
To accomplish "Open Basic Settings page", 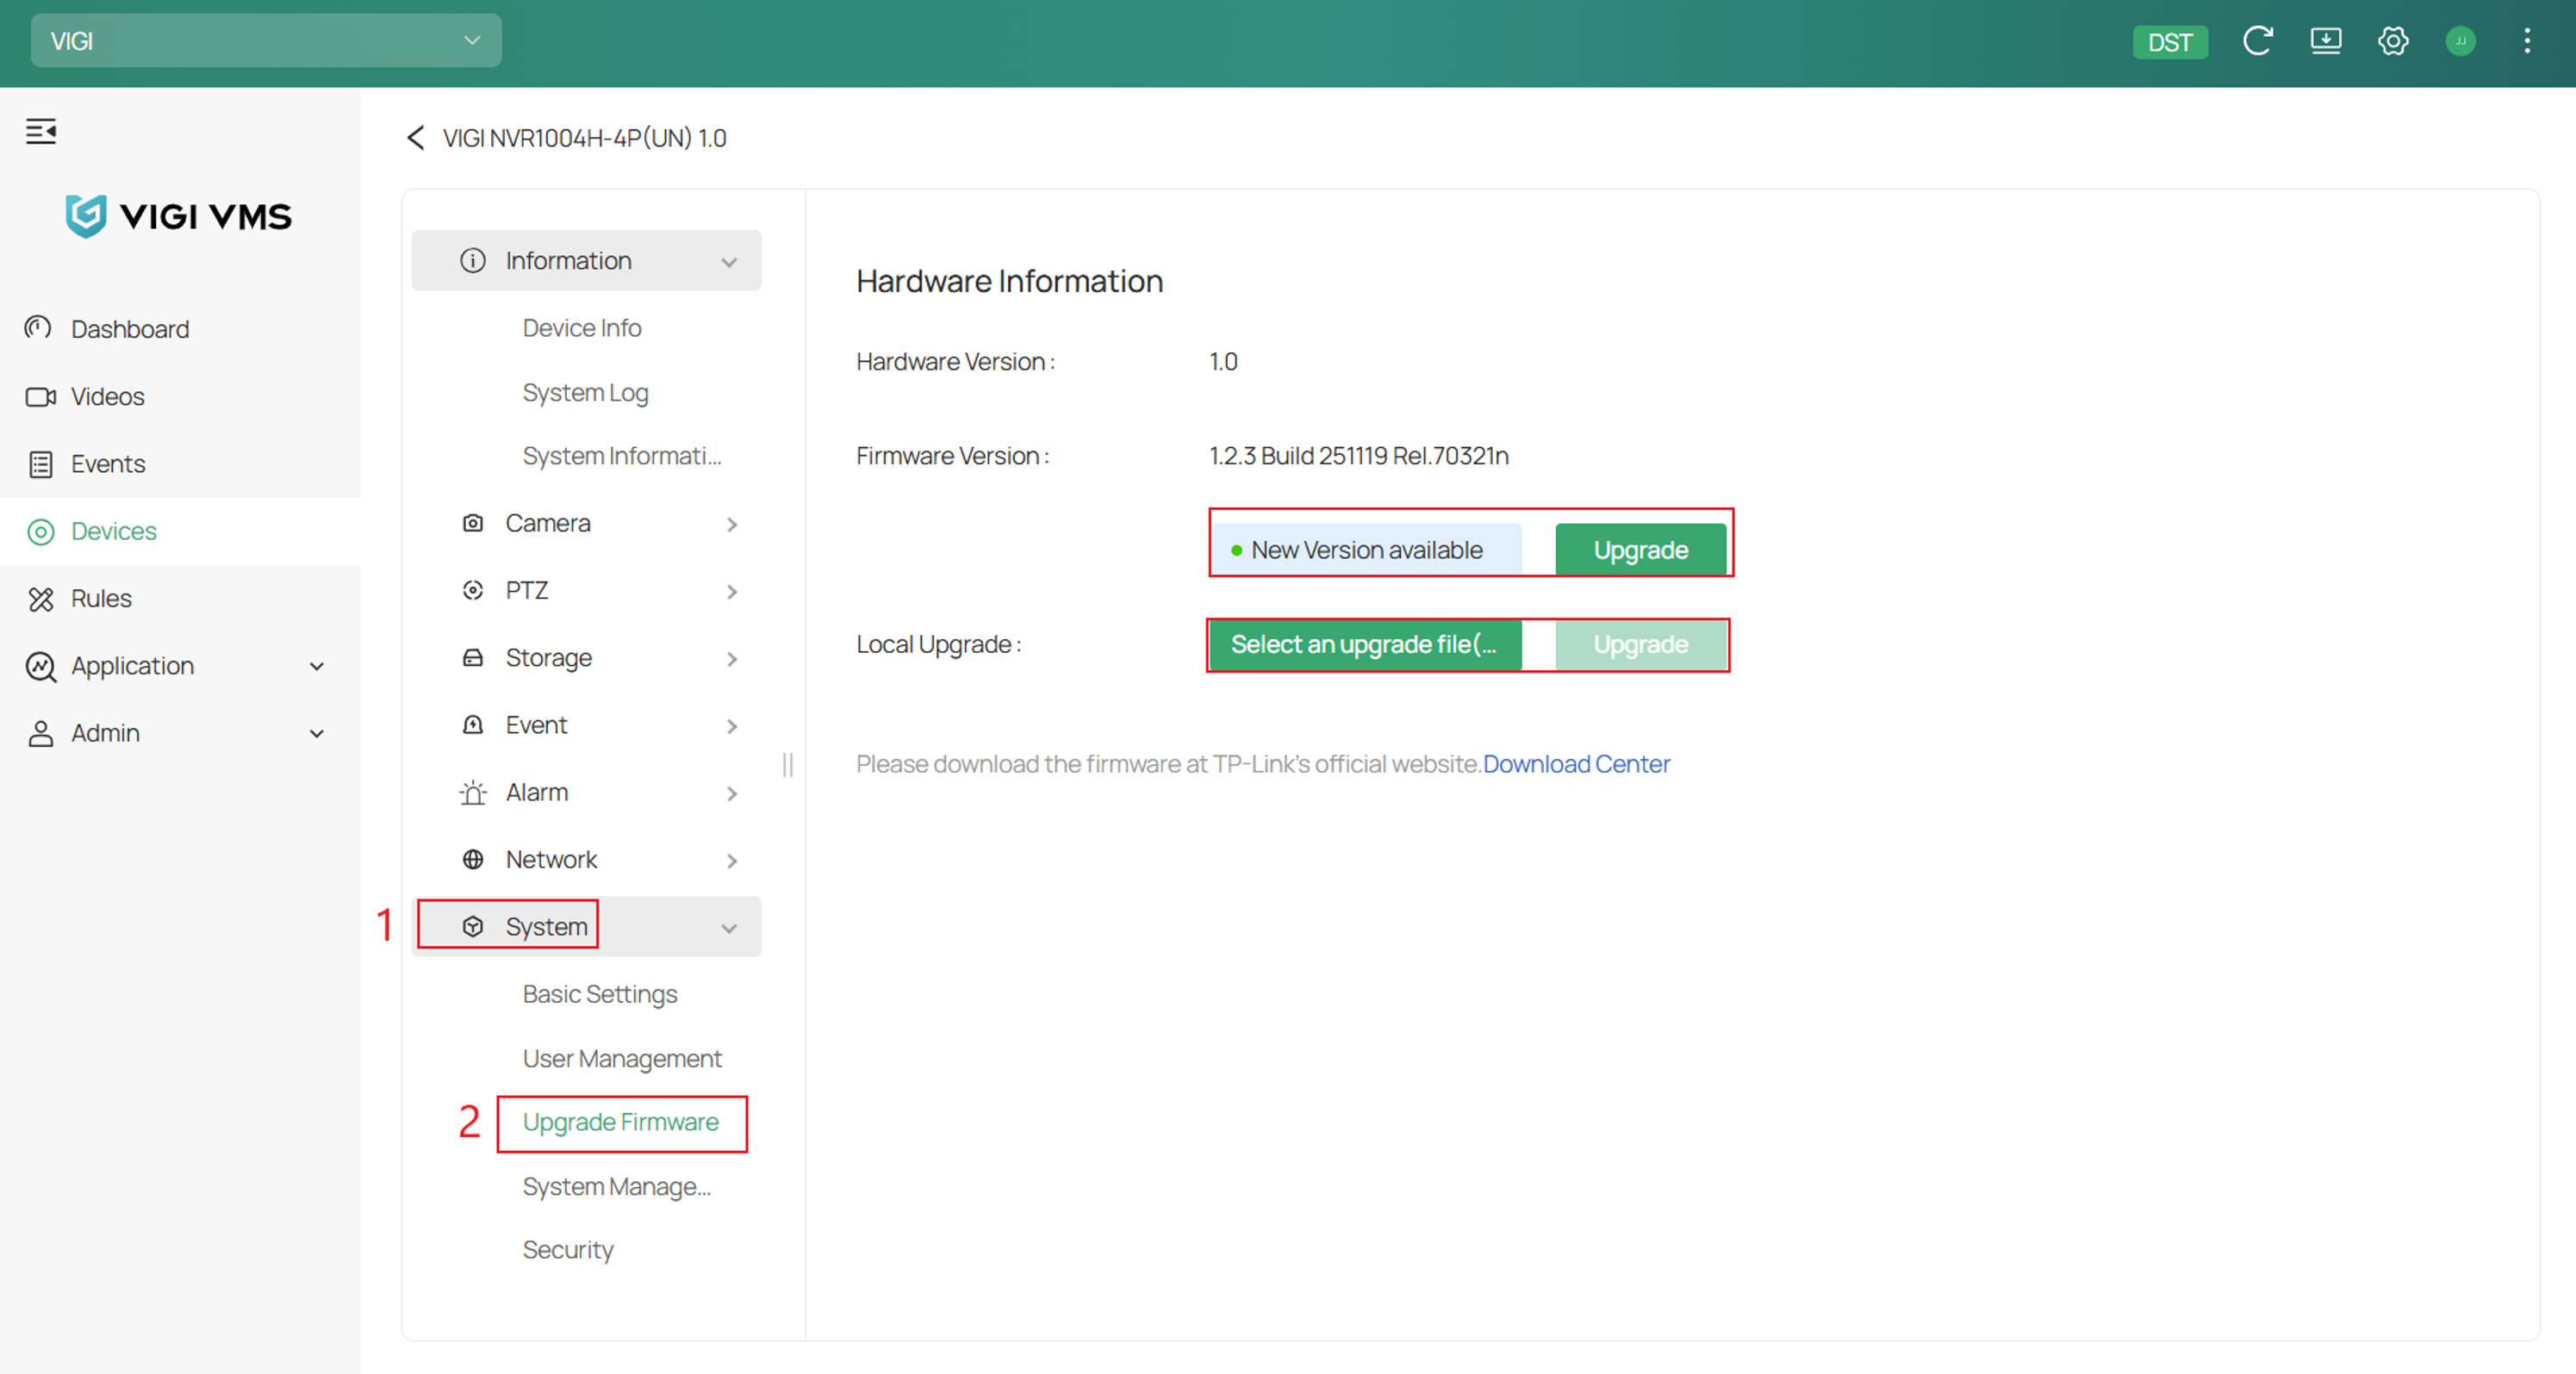I will 600,994.
